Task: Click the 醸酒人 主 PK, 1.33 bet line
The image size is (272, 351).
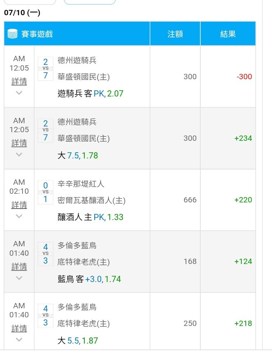Action: point(91,217)
